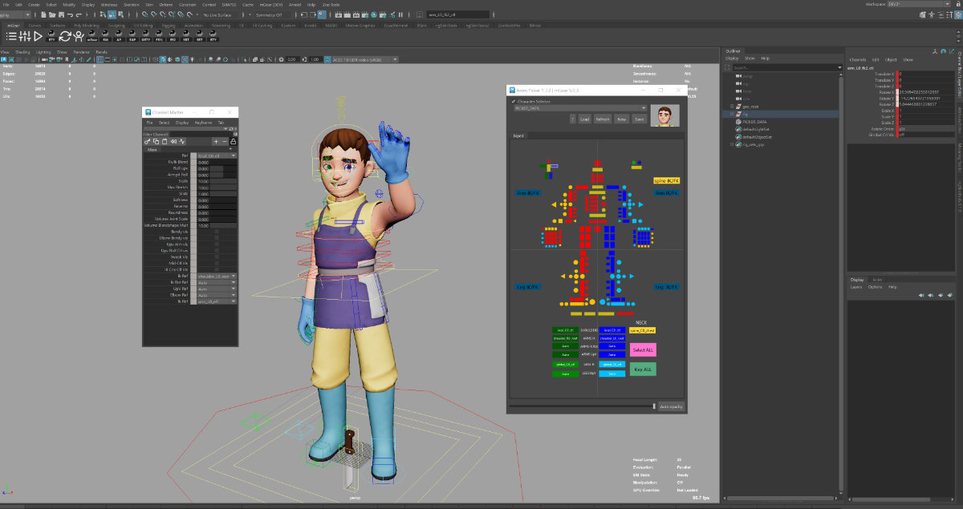Screen dimensions: 963x509
Task: Click the Key ALL button in Anim Picker
Action: point(642,370)
